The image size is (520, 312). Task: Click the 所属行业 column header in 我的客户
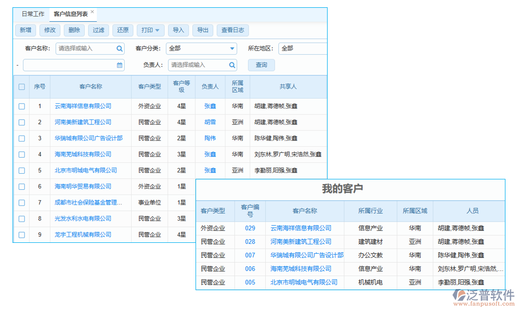click(370, 211)
